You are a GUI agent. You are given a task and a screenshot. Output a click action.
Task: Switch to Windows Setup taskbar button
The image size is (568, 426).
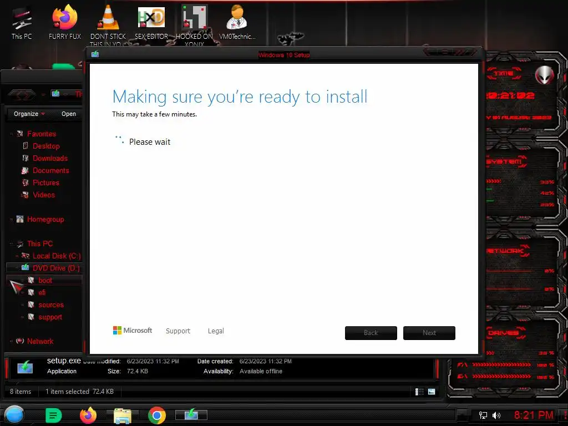click(191, 415)
